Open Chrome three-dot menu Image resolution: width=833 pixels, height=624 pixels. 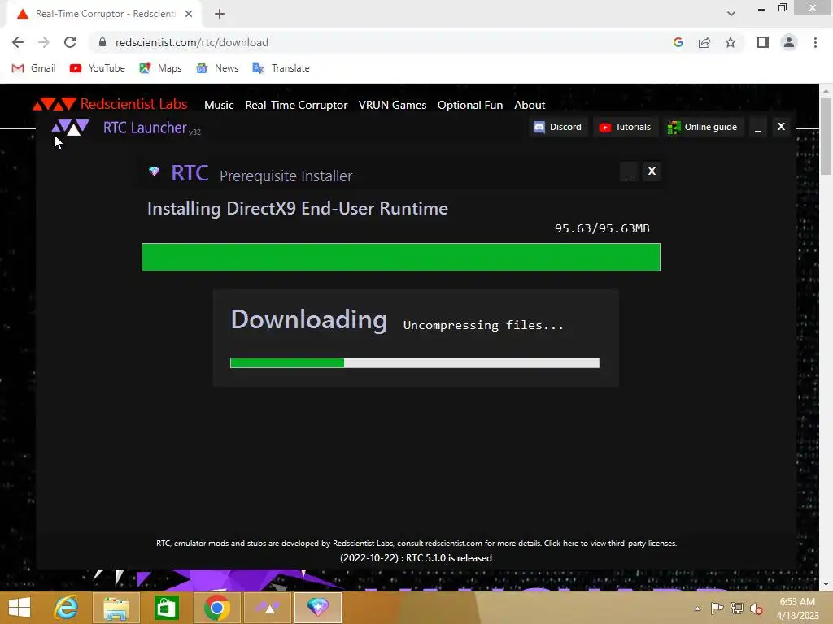pos(815,42)
